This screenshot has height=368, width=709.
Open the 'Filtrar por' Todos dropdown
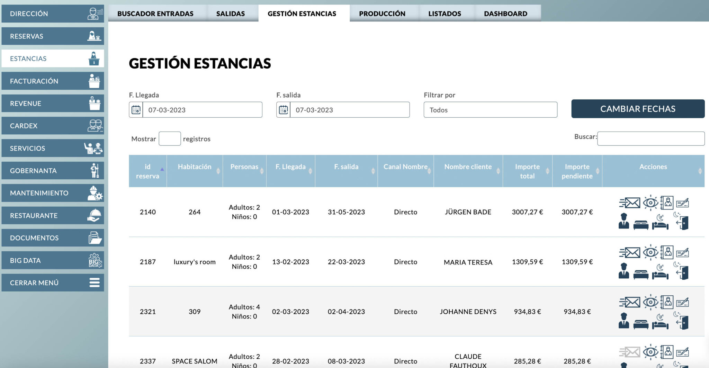[x=491, y=110]
